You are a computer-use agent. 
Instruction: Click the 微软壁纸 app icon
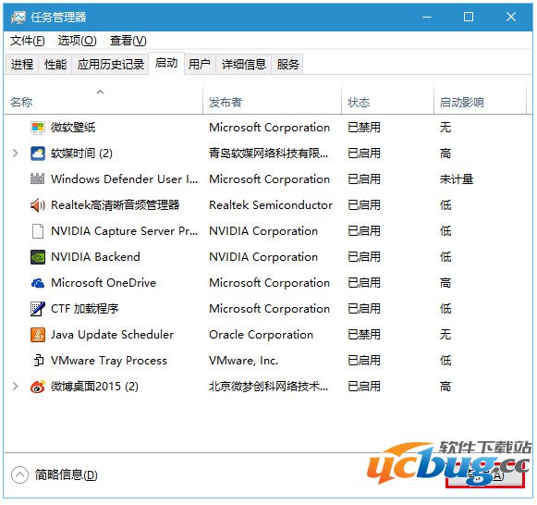[x=37, y=128]
